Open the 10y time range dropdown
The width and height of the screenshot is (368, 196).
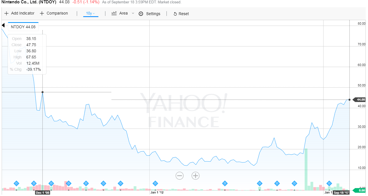pyautogui.click(x=90, y=13)
